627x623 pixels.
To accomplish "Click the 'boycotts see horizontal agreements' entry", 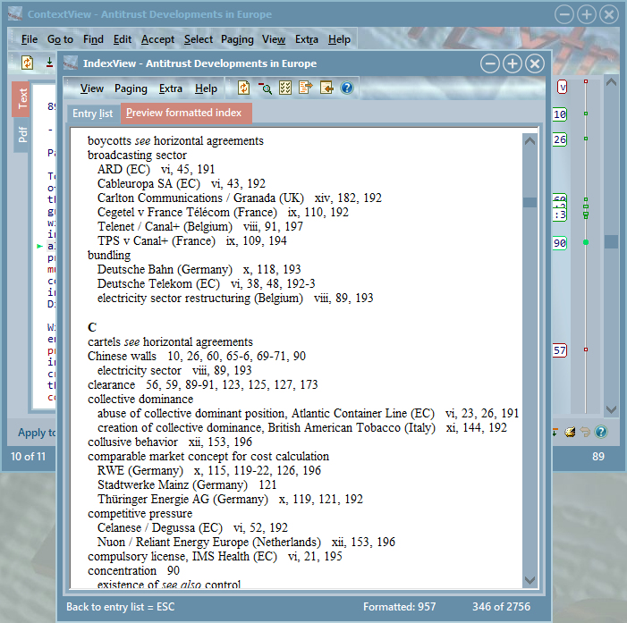I will pos(175,140).
